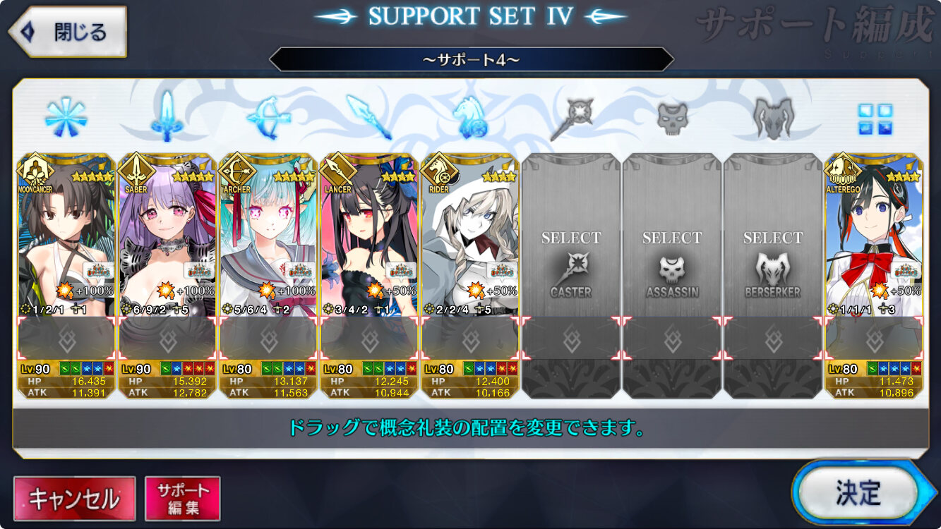
Task: Click the 閉じる close button
Action: point(68,32)
